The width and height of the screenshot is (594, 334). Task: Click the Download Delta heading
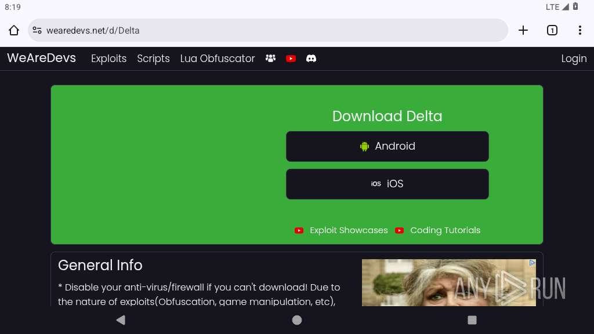tap(387, 116)
